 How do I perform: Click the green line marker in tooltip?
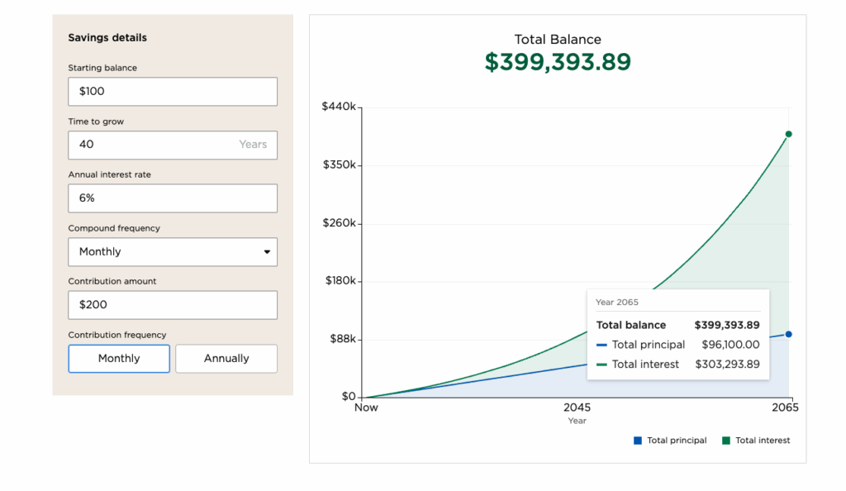(x=601, y=365)
